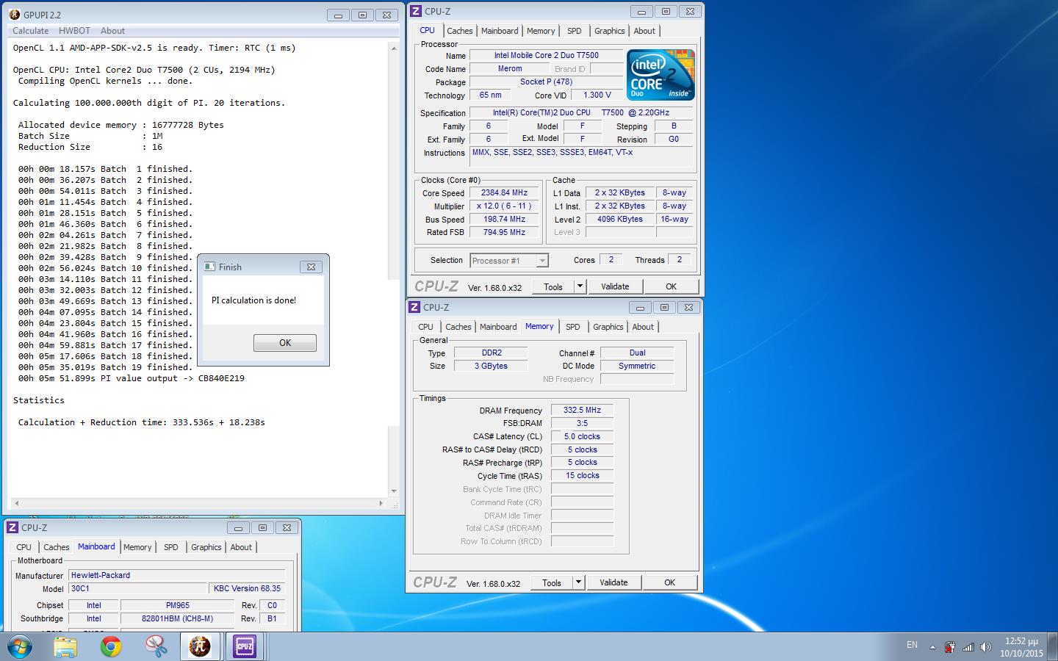Select the SPD tab in the Memory CPU-Z window
Screen dimensions: 1058x661
click(573, 327)
